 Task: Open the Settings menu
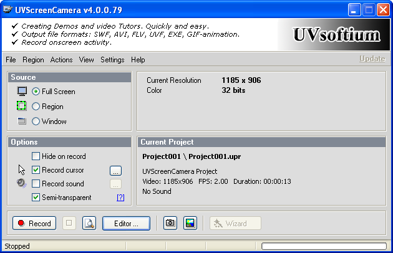pyautogui.click(x=112, y=60)
